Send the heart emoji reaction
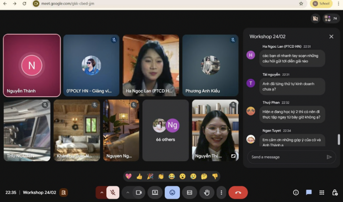 click(129, 176)
